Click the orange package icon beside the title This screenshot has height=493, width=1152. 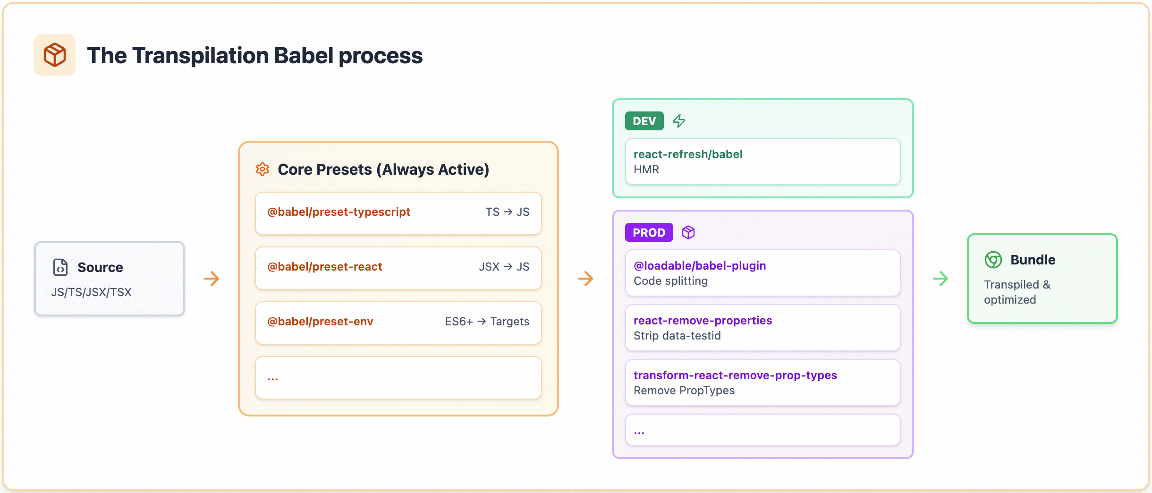click(x=55, y=55)
